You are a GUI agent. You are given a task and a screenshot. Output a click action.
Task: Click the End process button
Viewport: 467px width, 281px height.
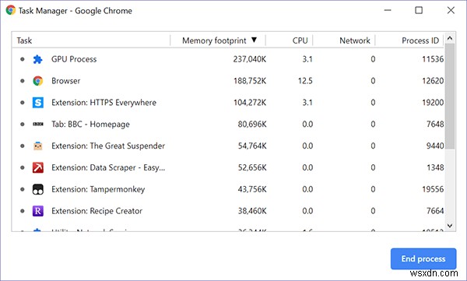click(423, 258)
